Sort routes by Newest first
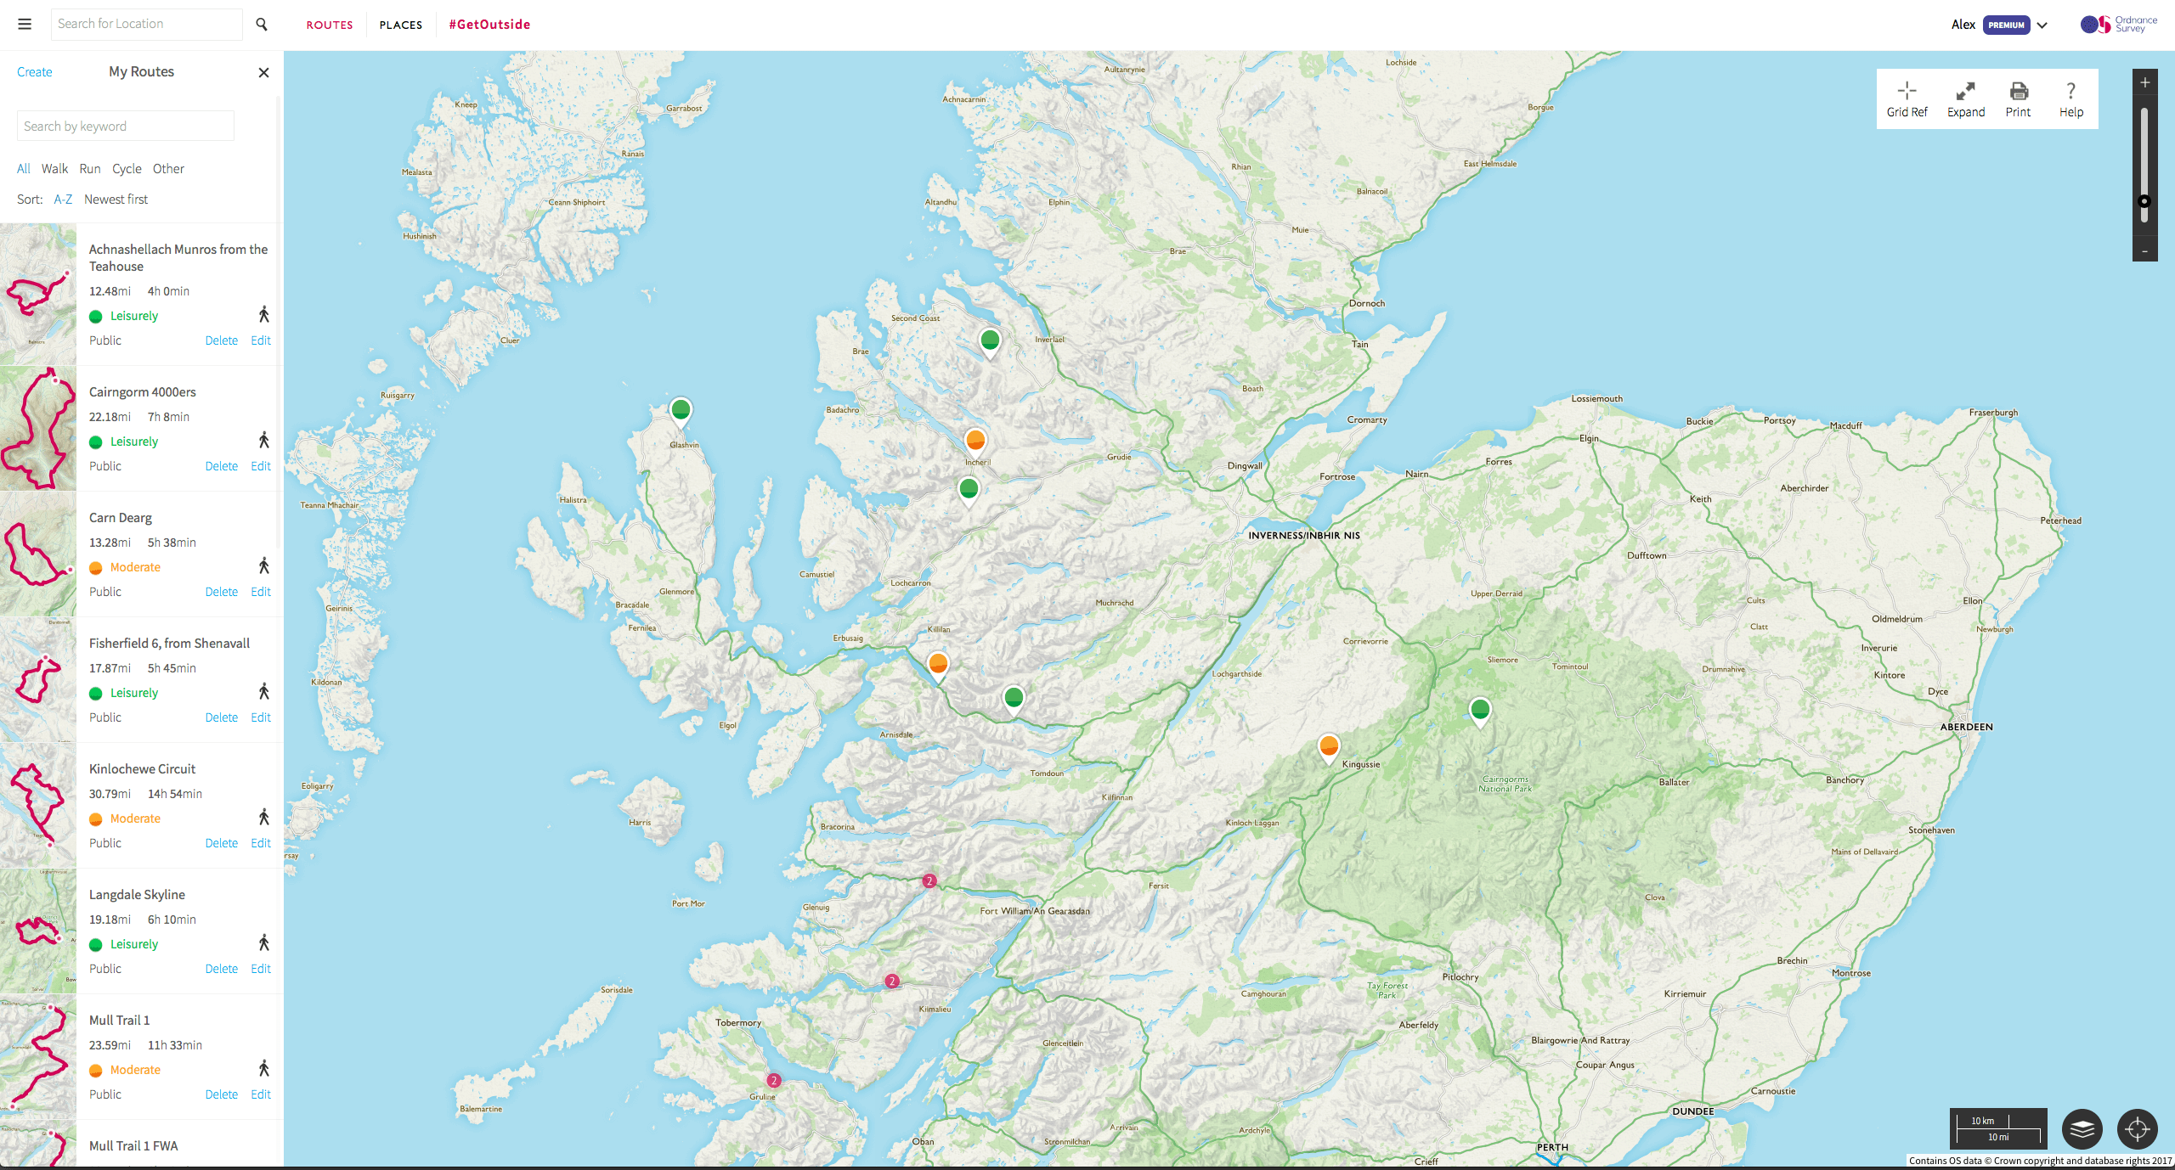 coord(116,200)
